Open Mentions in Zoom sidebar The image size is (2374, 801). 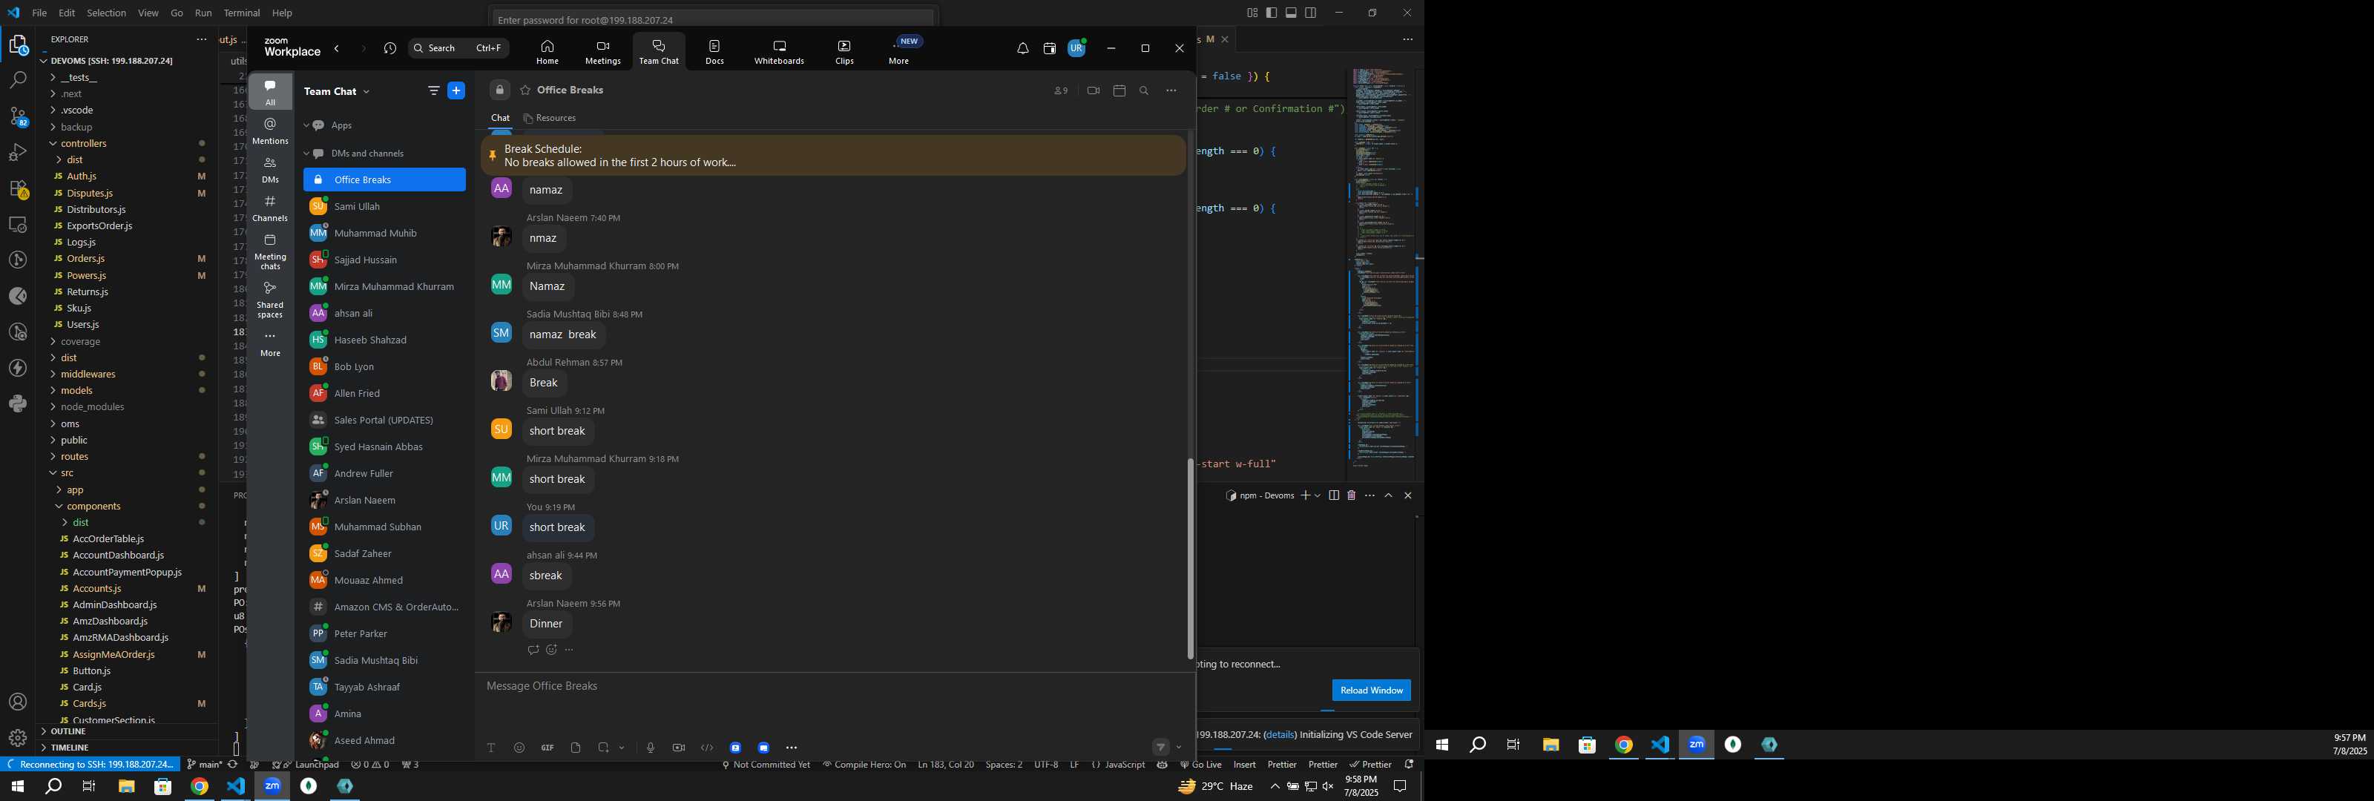coord(270,131)
